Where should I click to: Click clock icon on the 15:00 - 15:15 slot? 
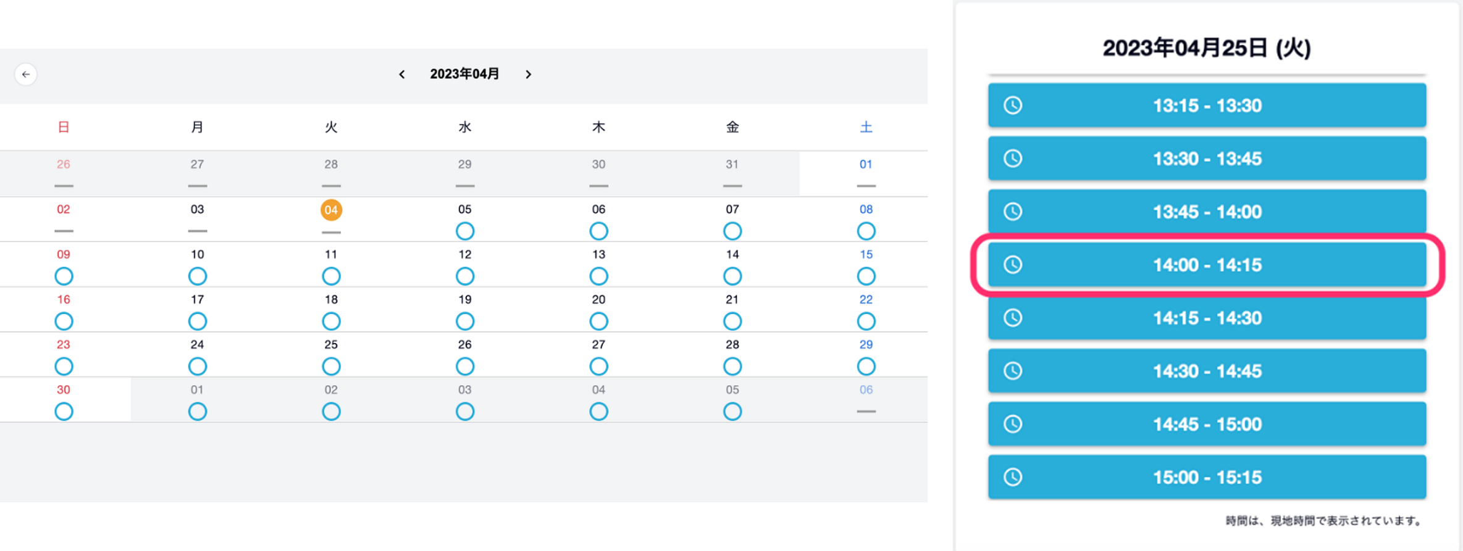(1013, 477)
